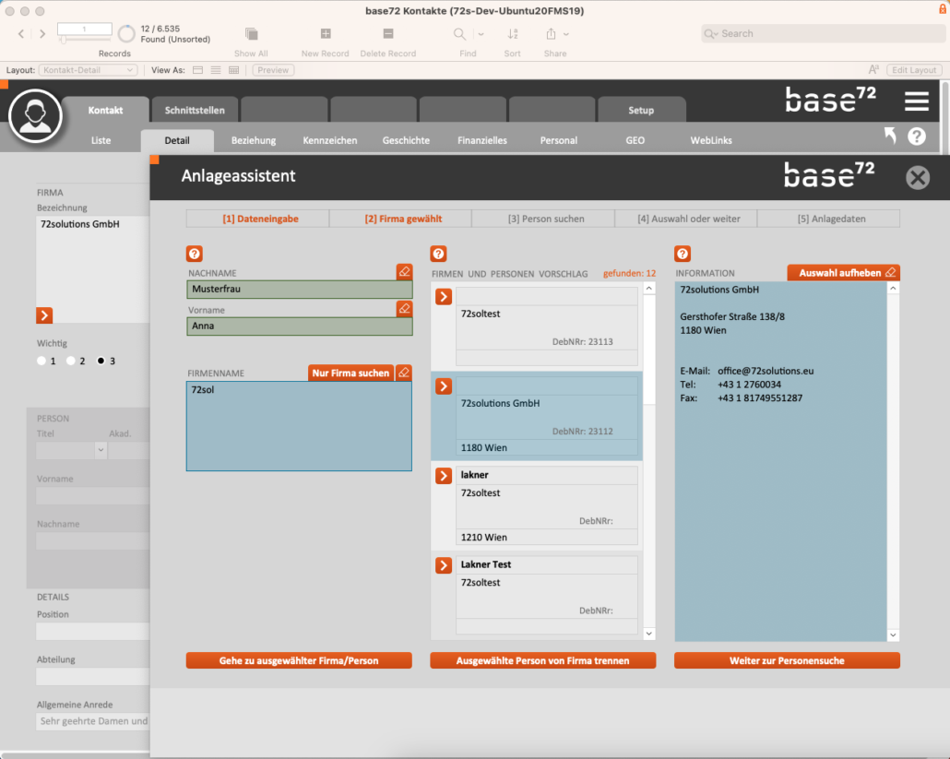This screenshot has height=759, width=950.
Task: Go to previous record arrow
Action: 21,34
